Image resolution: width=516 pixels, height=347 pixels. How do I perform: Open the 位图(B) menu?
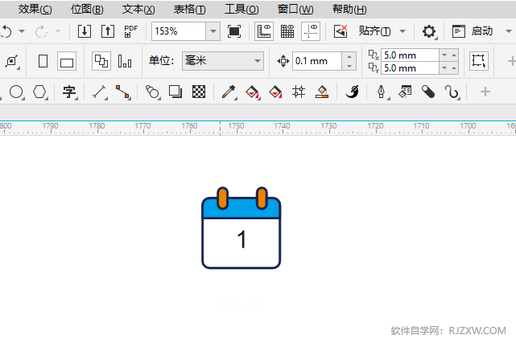pyautogui.click(x=87, y=9)
